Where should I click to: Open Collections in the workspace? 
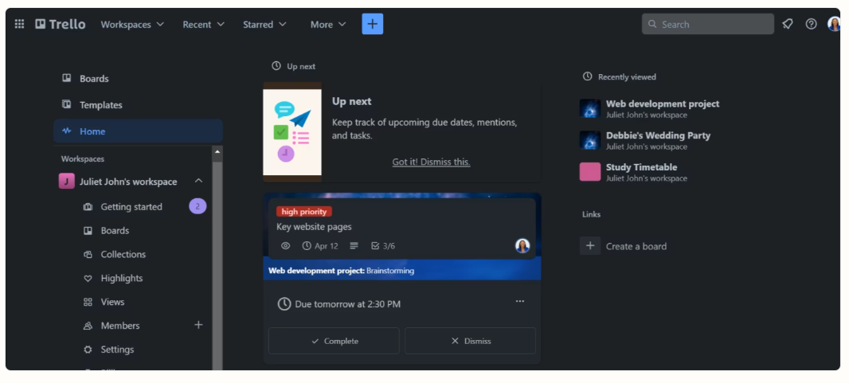pyautogui.click(x=123, y=254)
